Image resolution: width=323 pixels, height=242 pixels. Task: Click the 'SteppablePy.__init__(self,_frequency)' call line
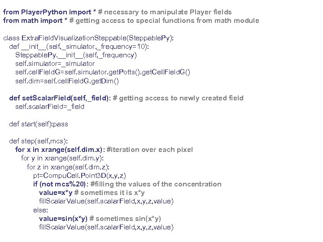coord(76,55)
